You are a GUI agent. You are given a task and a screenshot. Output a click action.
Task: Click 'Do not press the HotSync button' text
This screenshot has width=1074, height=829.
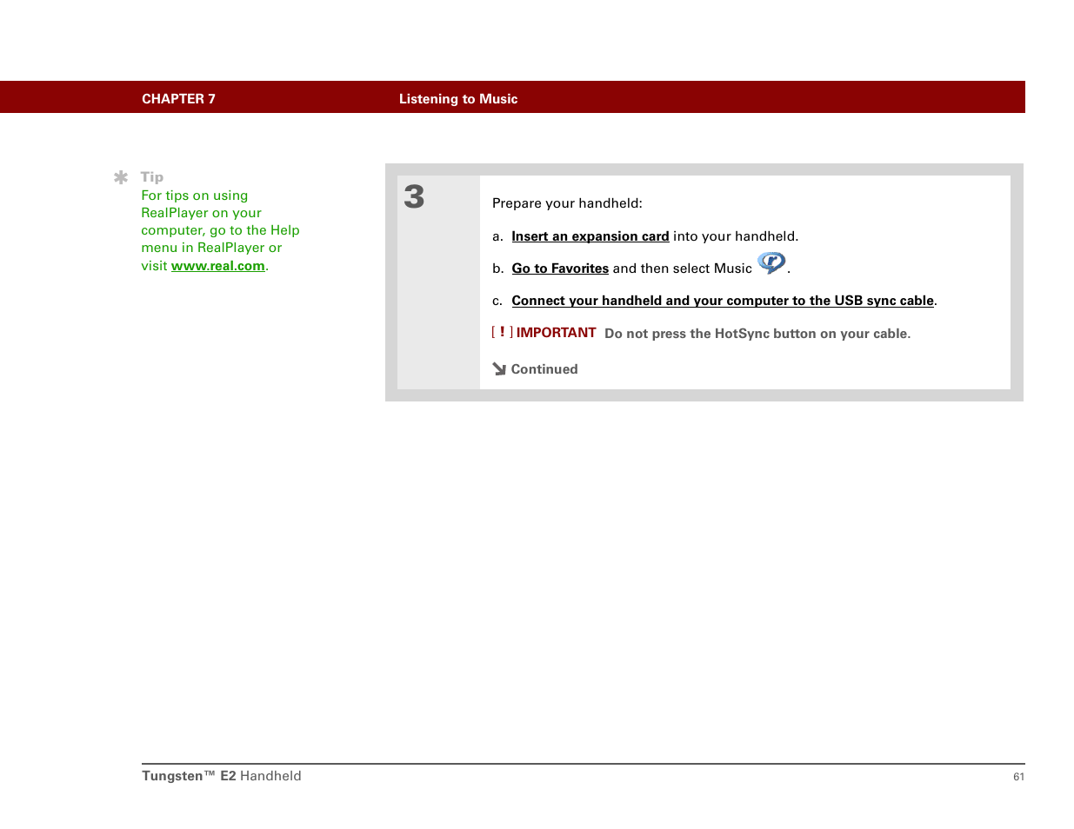(x=757, y=334)
